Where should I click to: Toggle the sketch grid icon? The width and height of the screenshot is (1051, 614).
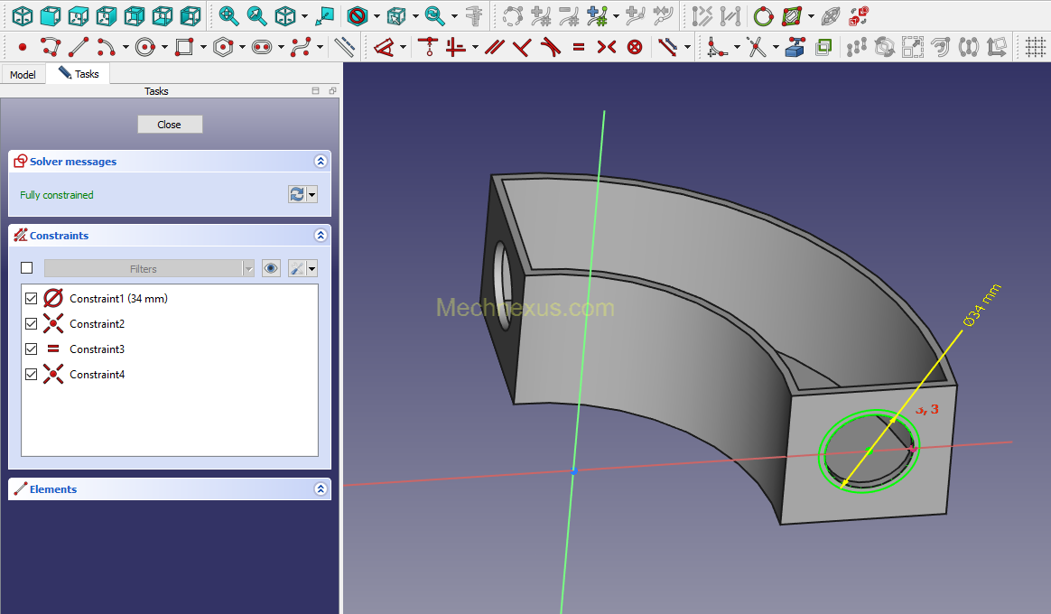click(1036, 47)
